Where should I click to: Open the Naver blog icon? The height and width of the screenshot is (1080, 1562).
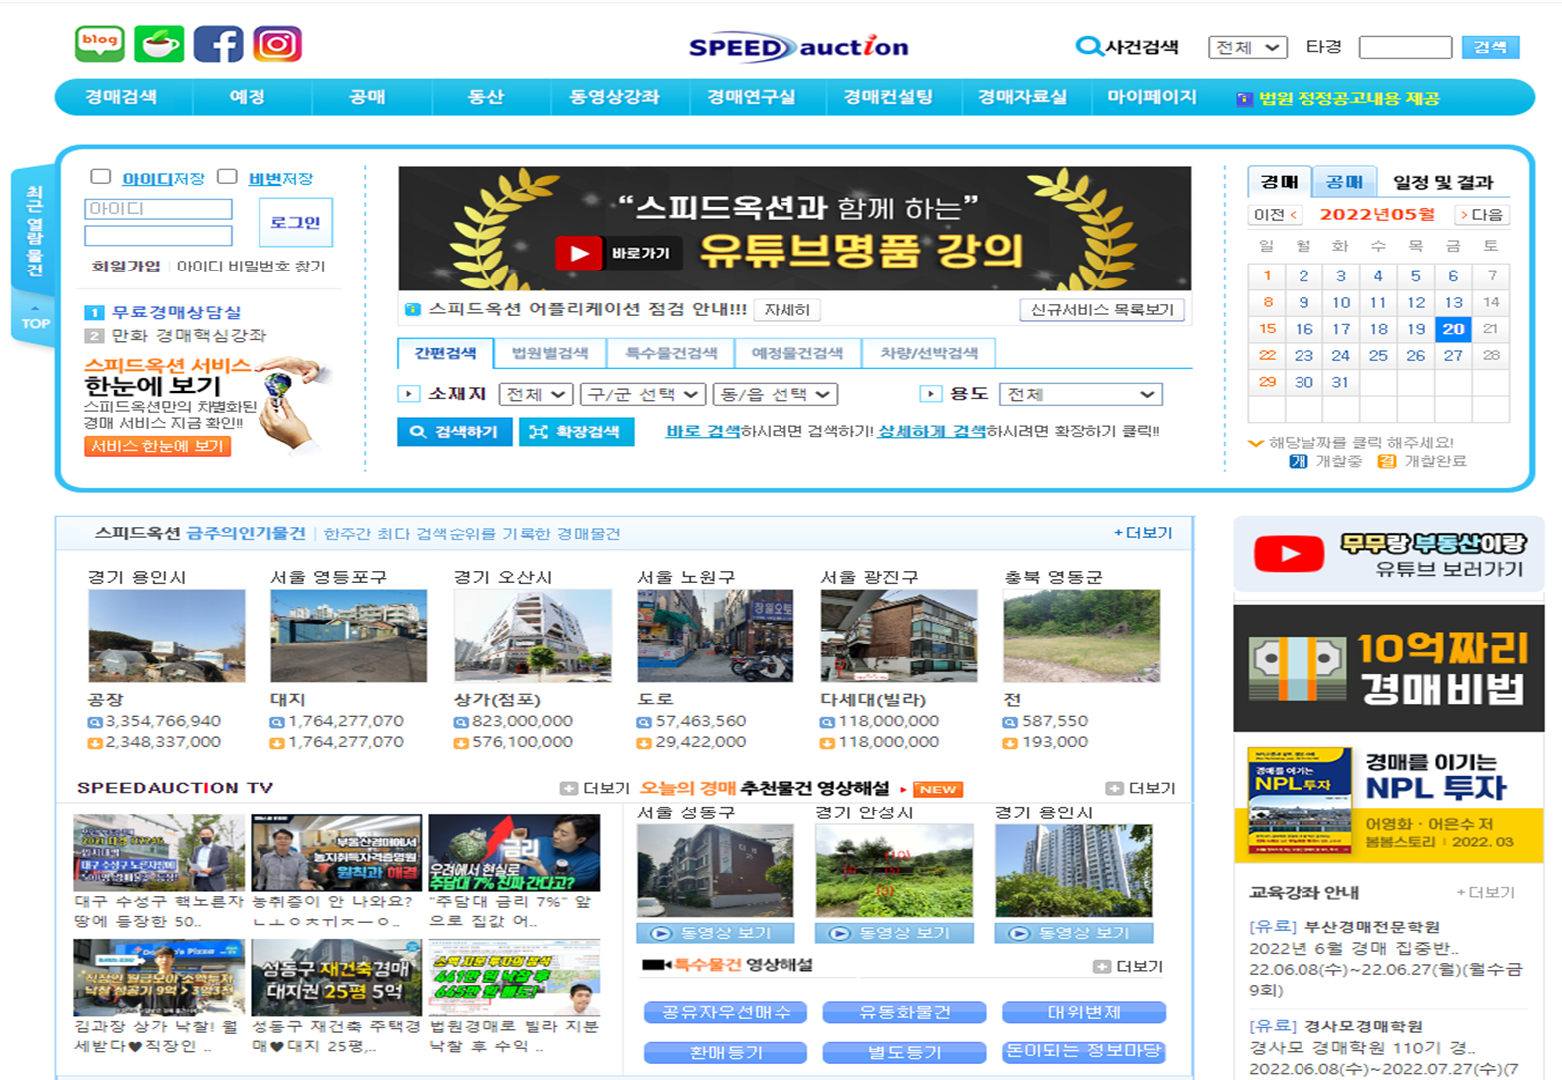tap(100, 44)
